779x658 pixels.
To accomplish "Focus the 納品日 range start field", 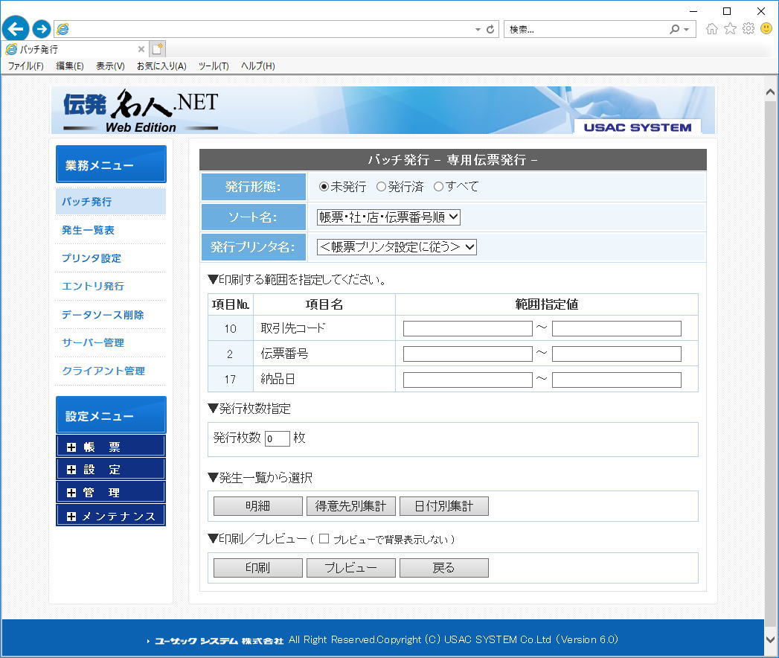I will (x=467, y=380).
